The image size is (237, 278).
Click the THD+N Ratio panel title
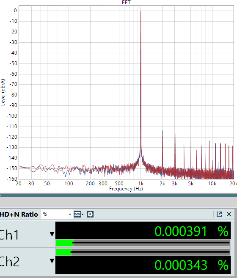(x=19, y=215)
